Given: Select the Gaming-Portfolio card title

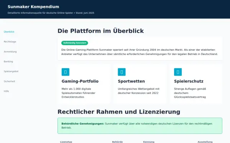Looking at the screenshot, I should pos(80,81).
